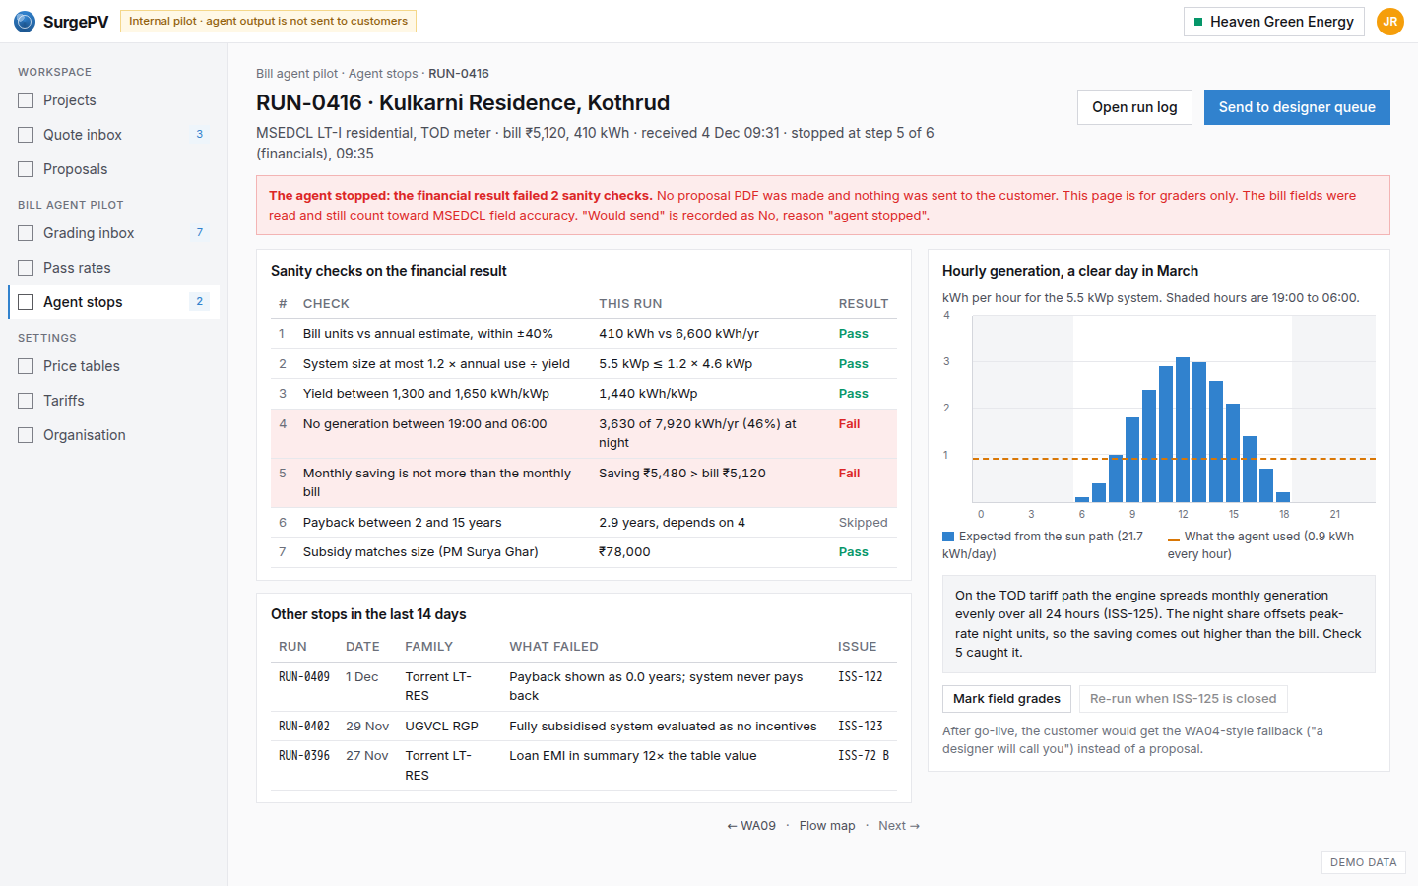The height and width of the screenshot is (886, 1418).
Task: Click the Fail result for check 5
Action: (x=850, y=474)
